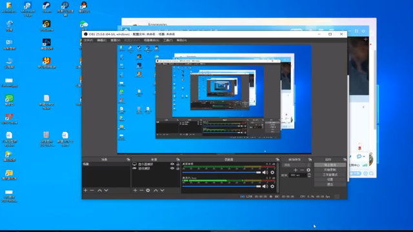Open transition properties gear icon

pyautogui.click(x=308, y=170)
